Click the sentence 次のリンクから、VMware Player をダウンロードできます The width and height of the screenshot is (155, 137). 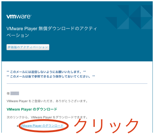47,117
